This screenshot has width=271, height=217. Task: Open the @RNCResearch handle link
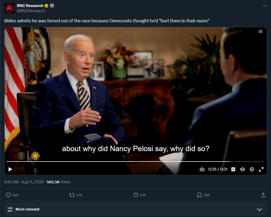pyautogui.click(x=31, y=11)
